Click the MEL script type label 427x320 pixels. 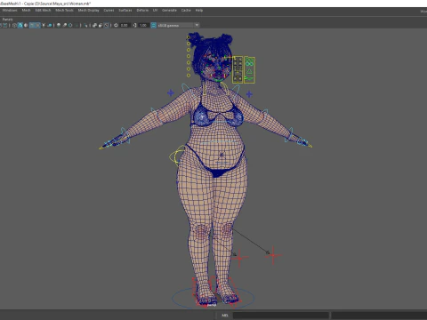point(225,316)
